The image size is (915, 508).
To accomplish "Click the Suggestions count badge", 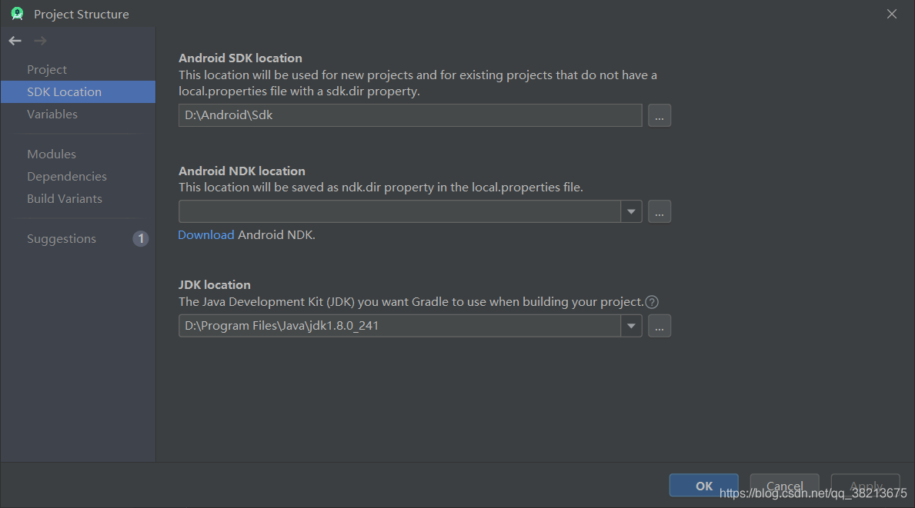I will (x=141, y=239).
